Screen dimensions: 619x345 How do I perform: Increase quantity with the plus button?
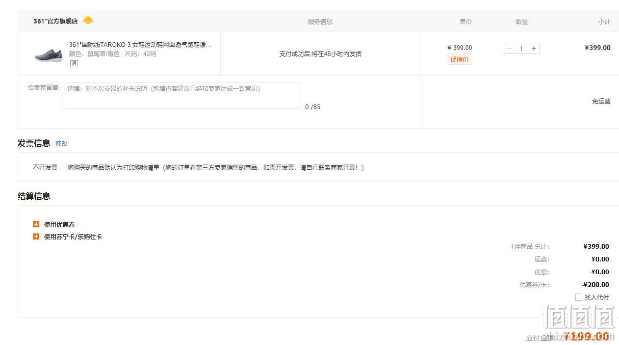[x=534, y=48]
